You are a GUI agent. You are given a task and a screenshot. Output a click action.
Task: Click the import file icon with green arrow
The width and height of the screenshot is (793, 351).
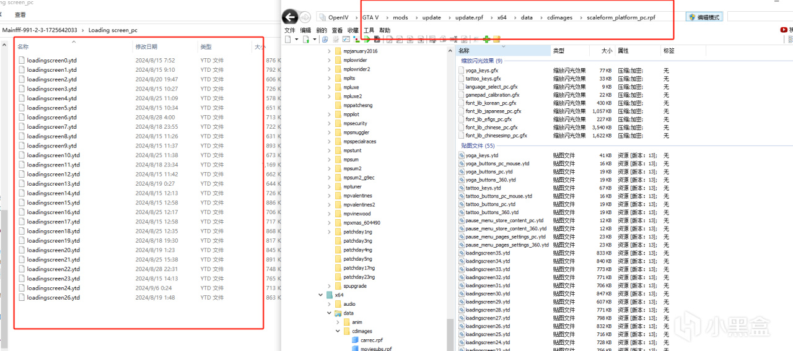coord(306,39)
